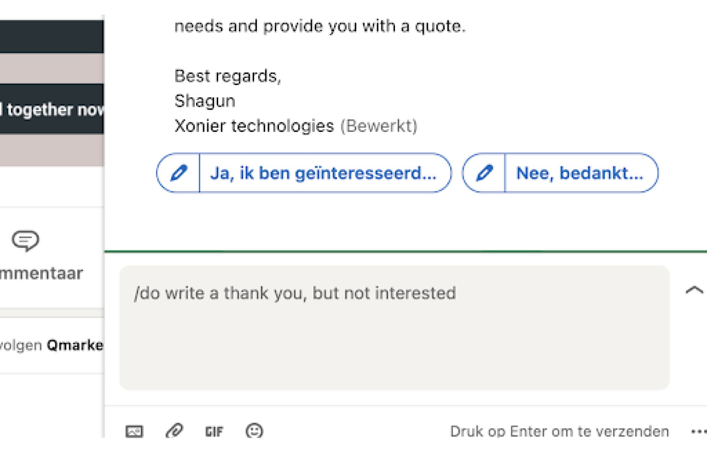Open send options via three dots
707x471 pixels.
pos(699,431)
